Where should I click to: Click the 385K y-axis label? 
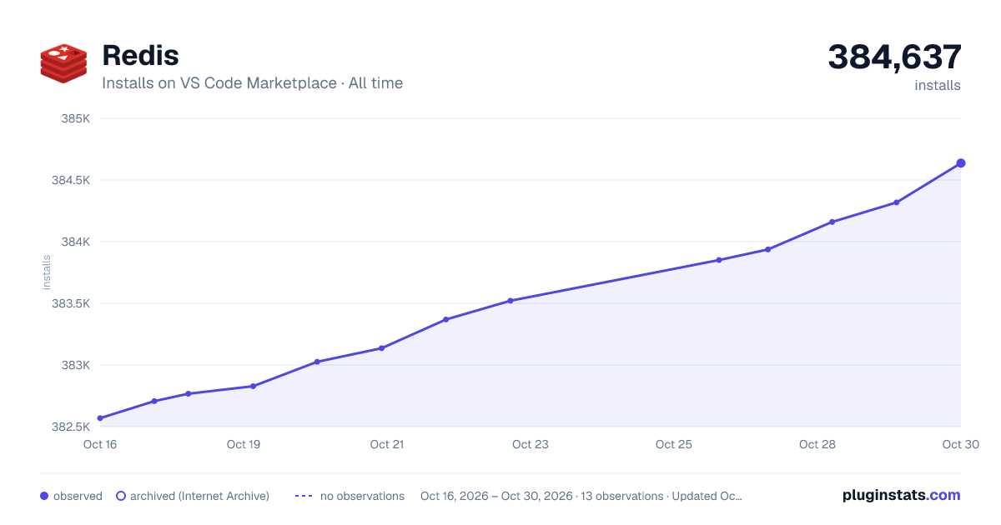[76, 118]
